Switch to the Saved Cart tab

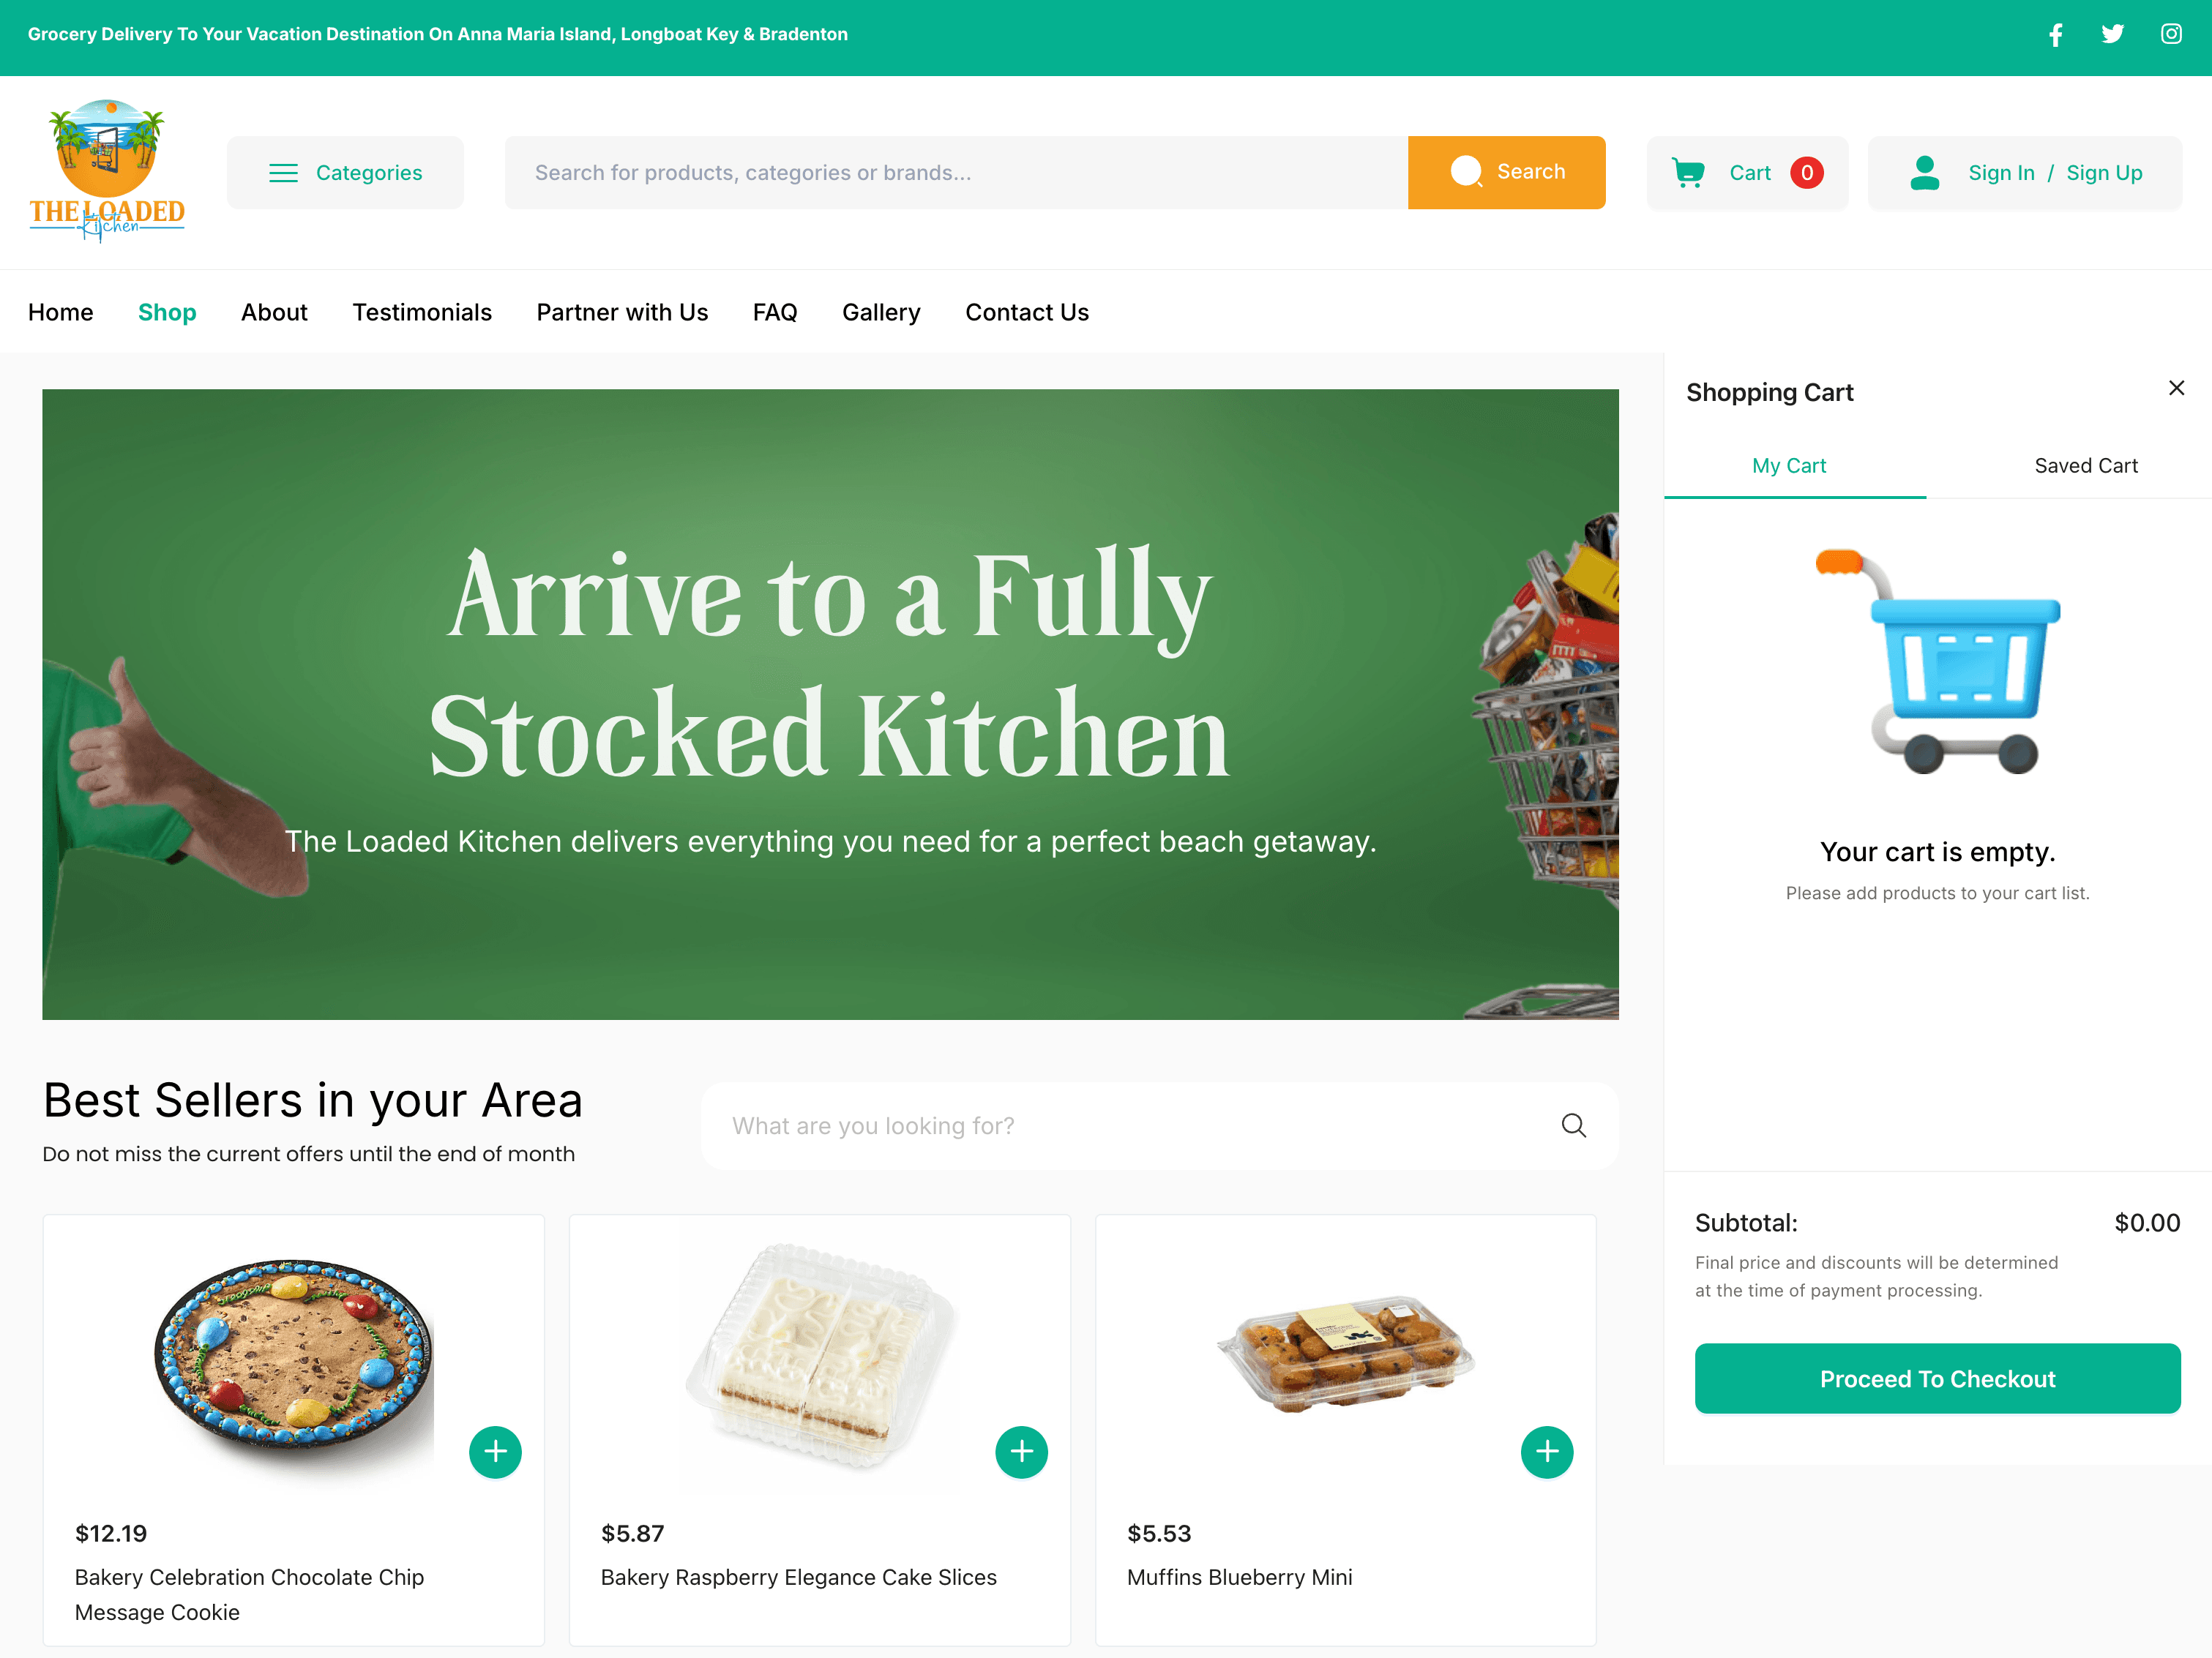tap(2086, 465)
